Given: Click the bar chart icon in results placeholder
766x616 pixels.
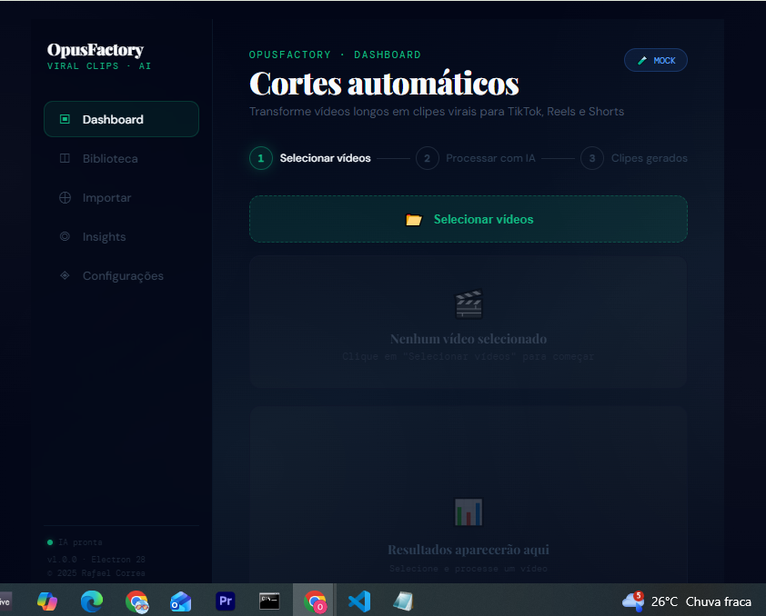Looking at the screenshot, I should pos(468,512).
